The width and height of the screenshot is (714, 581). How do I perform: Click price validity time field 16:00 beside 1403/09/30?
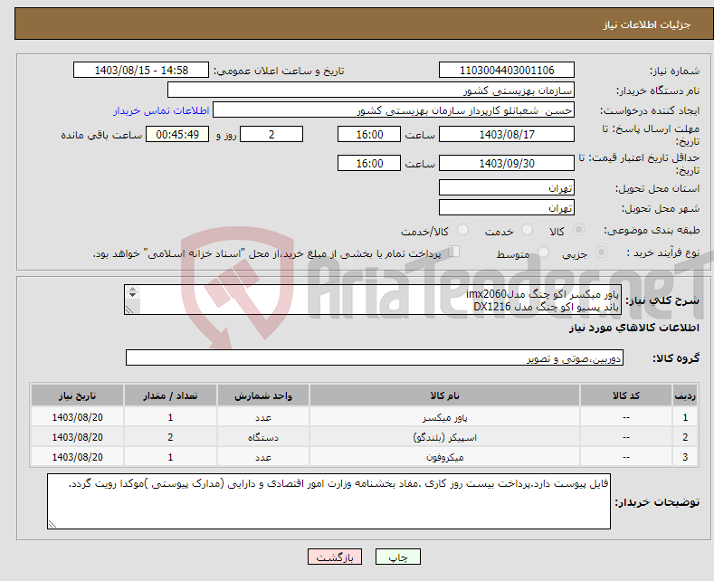[369, 164]
